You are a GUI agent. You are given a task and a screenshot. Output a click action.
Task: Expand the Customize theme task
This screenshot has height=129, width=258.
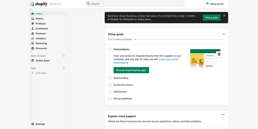123,85
